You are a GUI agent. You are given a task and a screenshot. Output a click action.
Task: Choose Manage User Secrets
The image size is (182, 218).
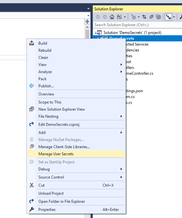(x=76, y=154)
